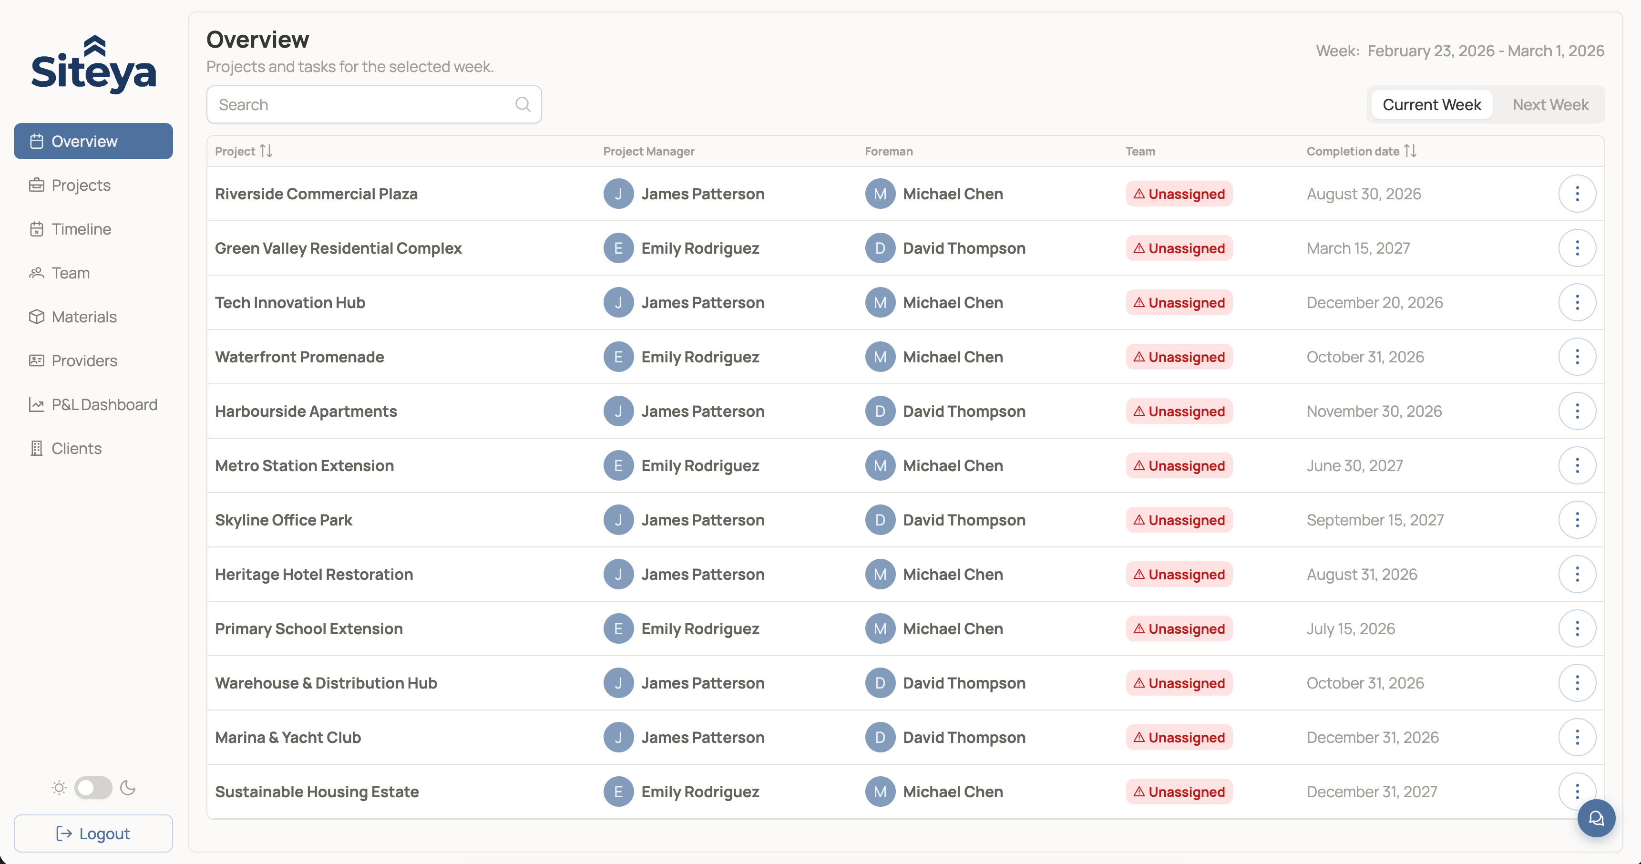
Task: Open actions menu for Waterfront Promenade row
Action: (1577, 357)
